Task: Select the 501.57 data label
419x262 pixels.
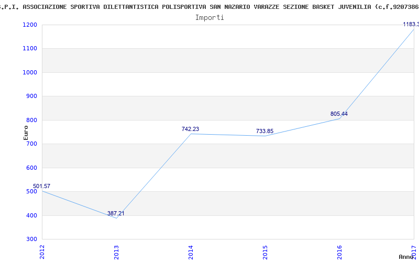Action: coord(42,186)
